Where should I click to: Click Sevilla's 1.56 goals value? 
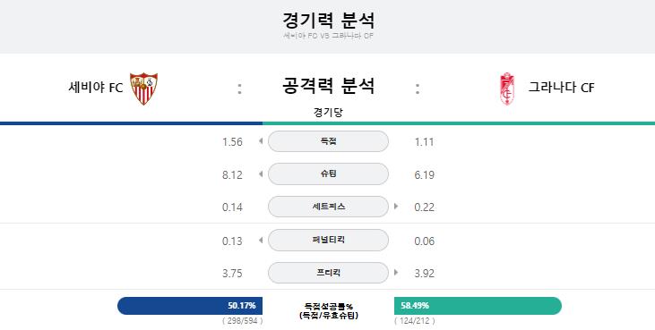(x=232, y=142)
